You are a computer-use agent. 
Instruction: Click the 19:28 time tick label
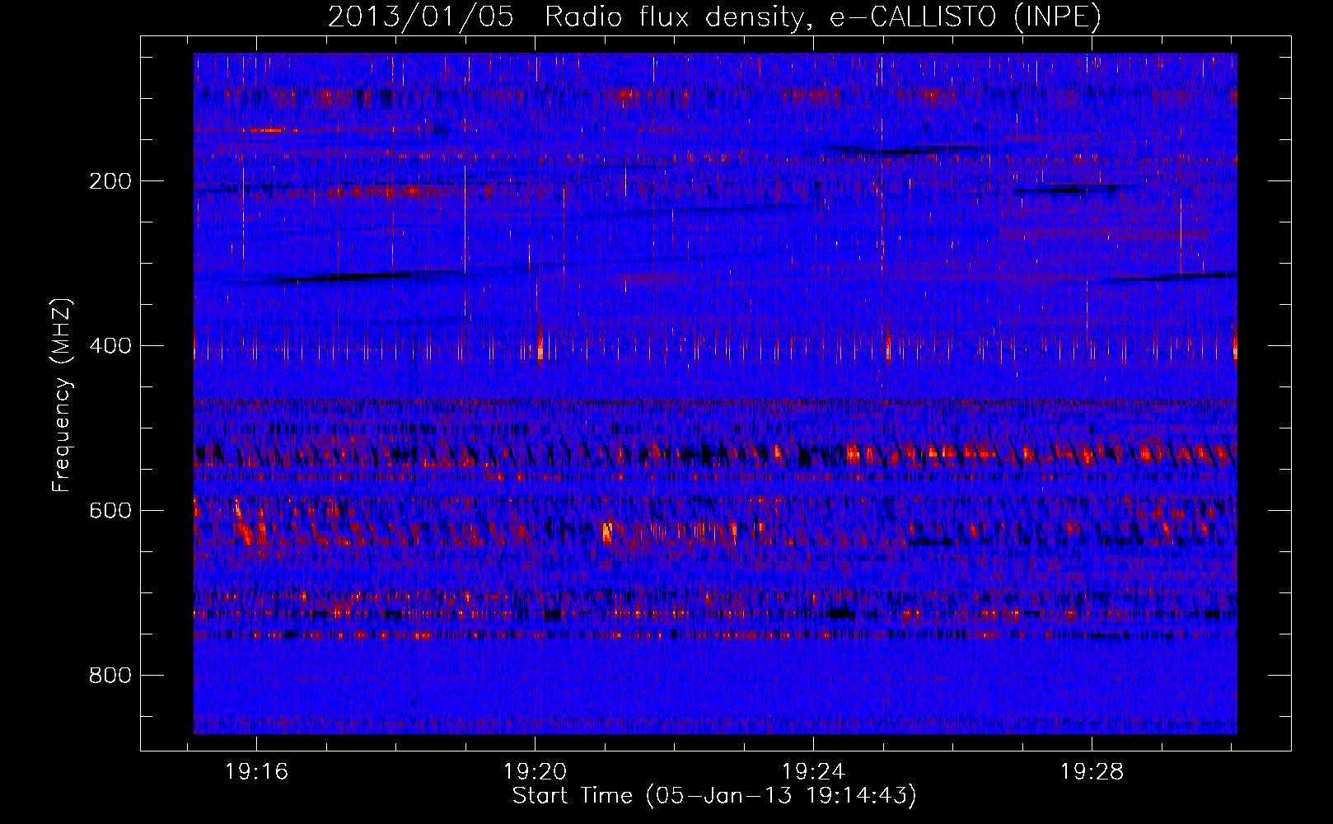point(1092,772)
